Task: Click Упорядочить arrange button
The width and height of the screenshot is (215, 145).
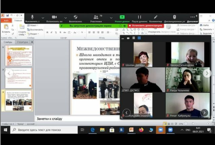Action: pos(154,30)
